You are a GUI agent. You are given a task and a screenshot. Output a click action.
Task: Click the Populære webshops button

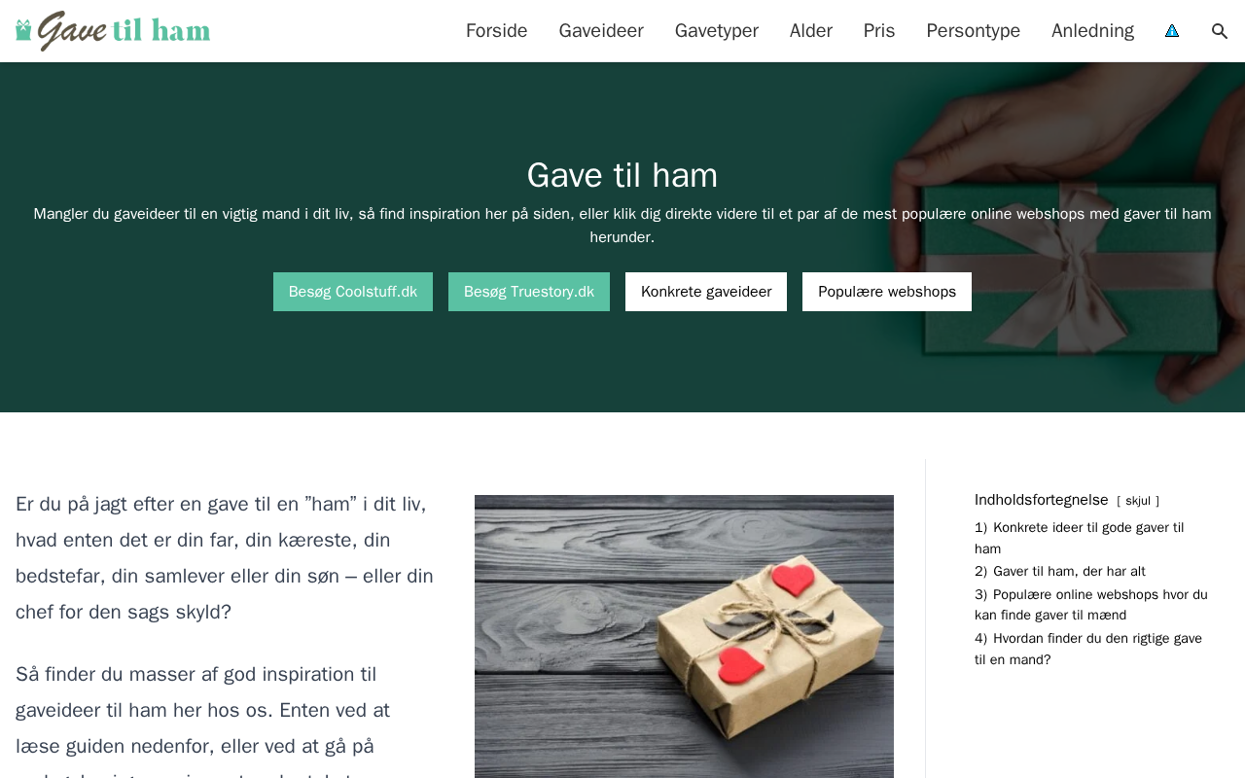point(887,292)
